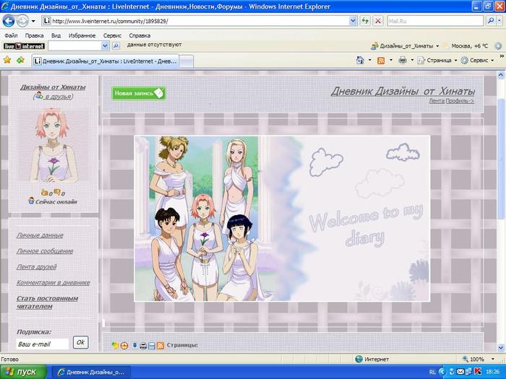506x379 pixels.
Task: Go forward with the Forward arrow button
Action: 22,21
